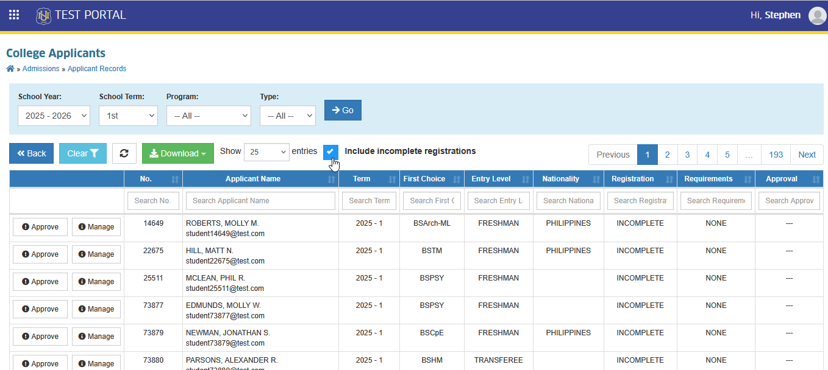Manage applicant NEWMAN, JONATHAN S.
Screen dimensions: 828x370
[96, 337]
